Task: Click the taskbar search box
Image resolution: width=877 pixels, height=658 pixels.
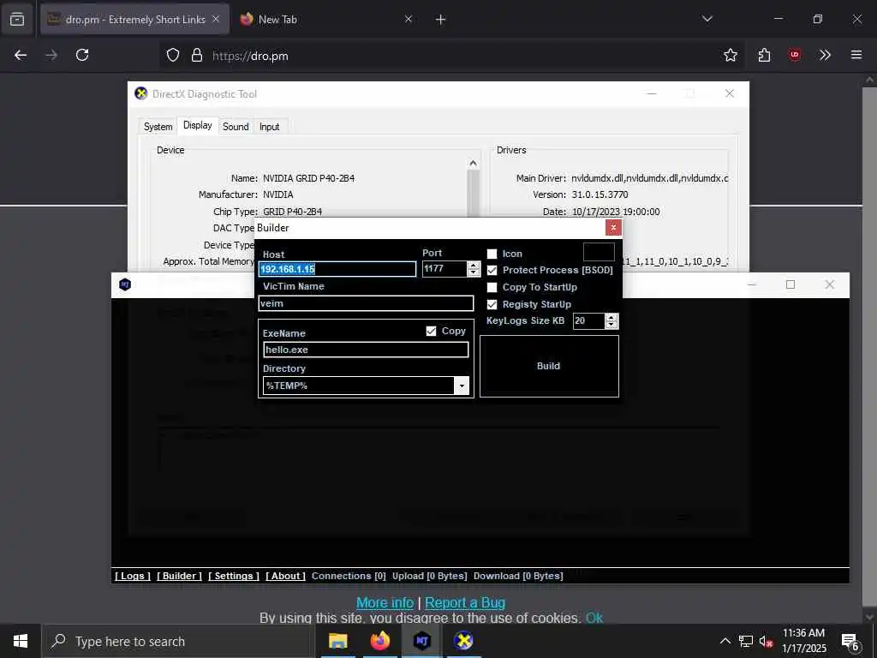Action: pyautogui.click(x=178, y=641)
